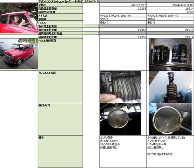Click the ドレン鉄粉少〜中 note line
194x168 pixels.
pos(157,144)
